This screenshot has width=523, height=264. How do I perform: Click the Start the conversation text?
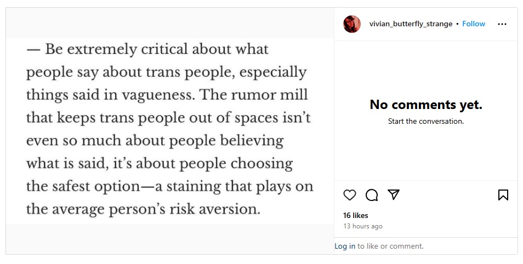pyautogui.click(x=426, y=122)
